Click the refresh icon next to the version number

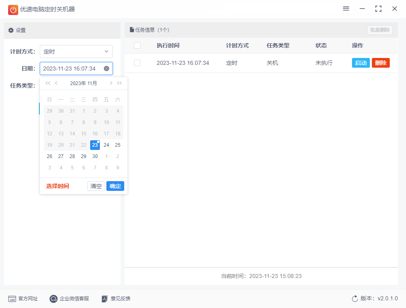point(354,299)
